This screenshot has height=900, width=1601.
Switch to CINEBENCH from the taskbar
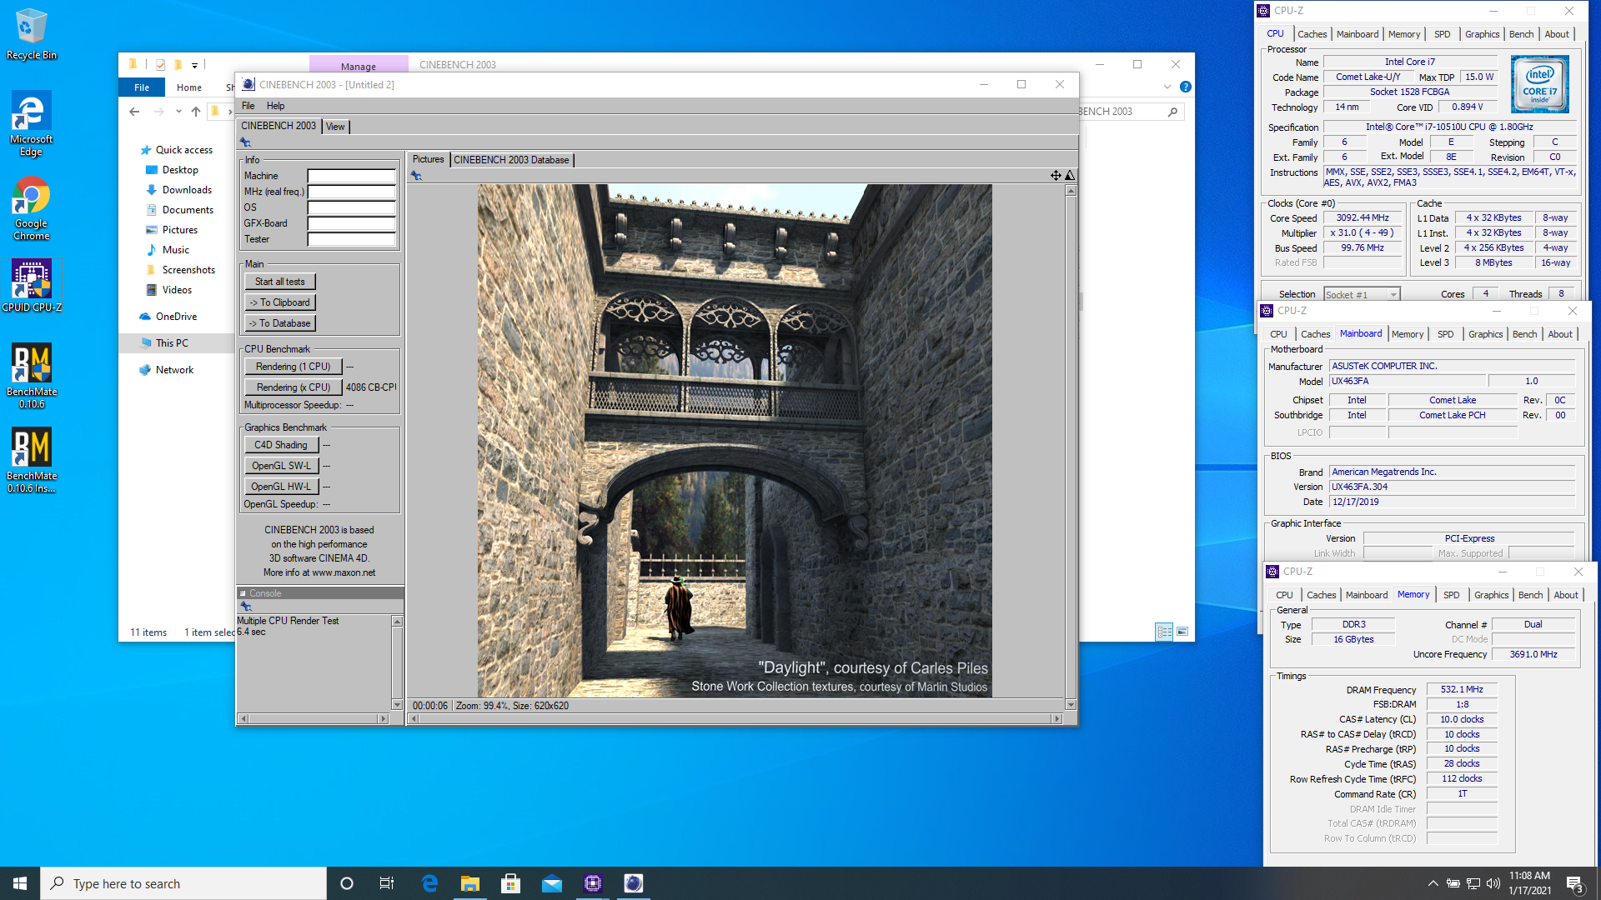pos(634,883)
